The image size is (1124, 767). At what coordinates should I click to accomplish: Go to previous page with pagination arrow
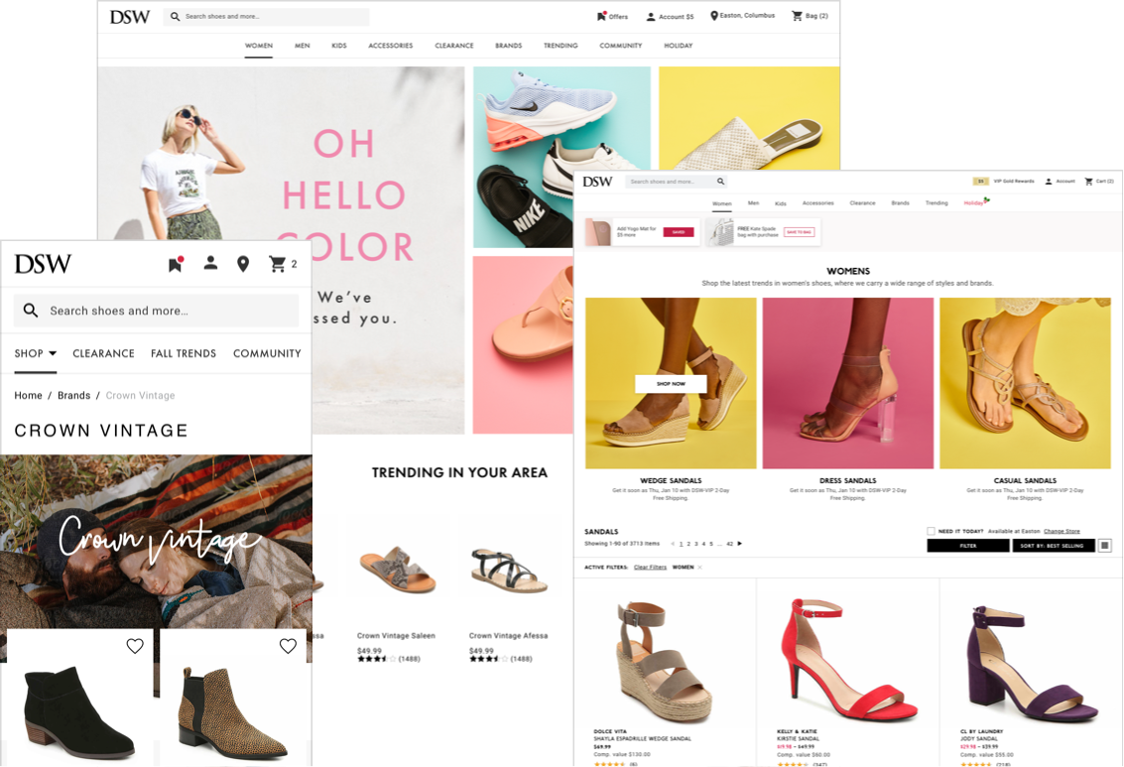673,544
